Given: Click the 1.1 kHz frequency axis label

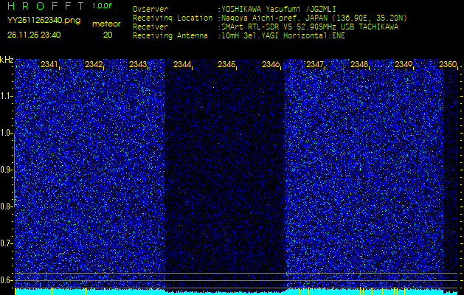Looking at the screenshot, I should (x=6, y=96).
